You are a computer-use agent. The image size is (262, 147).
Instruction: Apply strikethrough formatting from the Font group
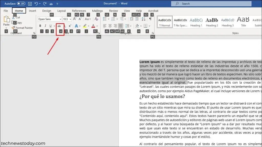coord(60,26)
